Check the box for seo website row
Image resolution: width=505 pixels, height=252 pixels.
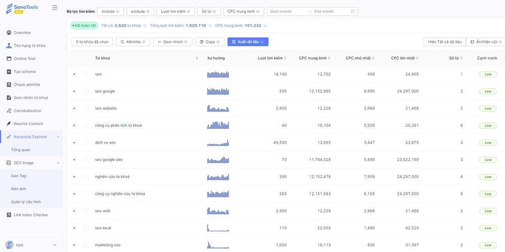tap(86, 108)
